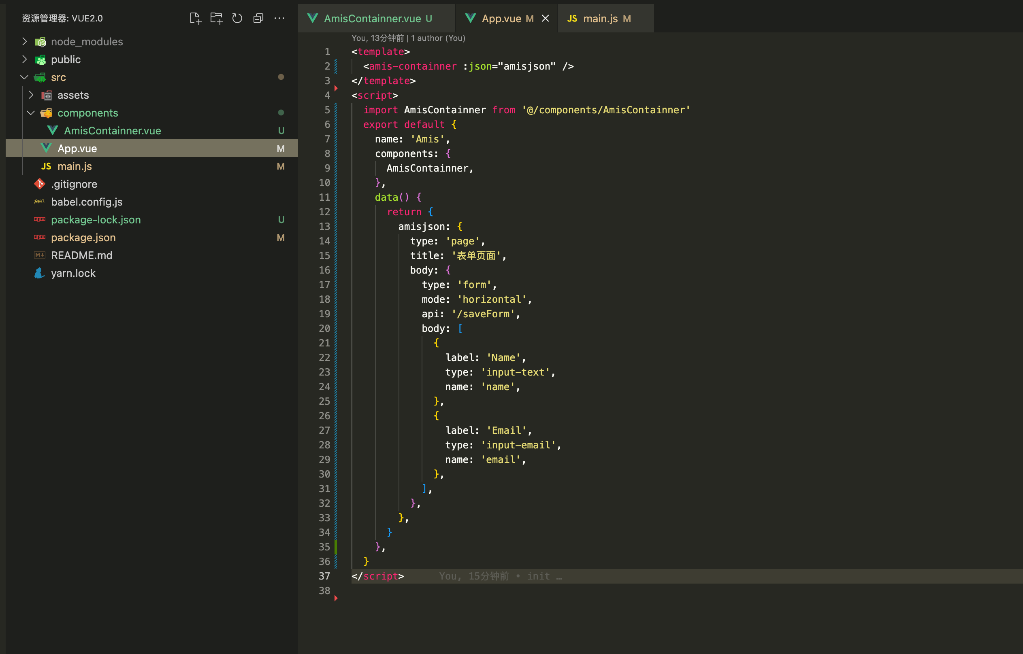Collapse the src folder
This screenshot has width=1023, height=654.
click(24, 77)
